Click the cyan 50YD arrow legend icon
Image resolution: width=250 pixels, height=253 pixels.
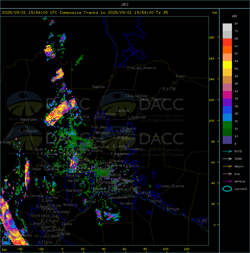coord(227,151)
